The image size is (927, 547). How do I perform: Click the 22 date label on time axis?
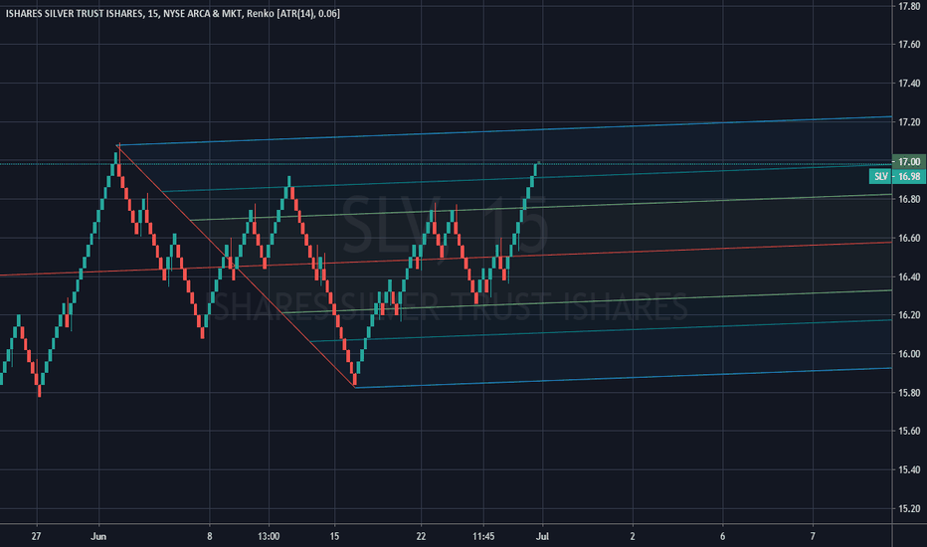421,536
